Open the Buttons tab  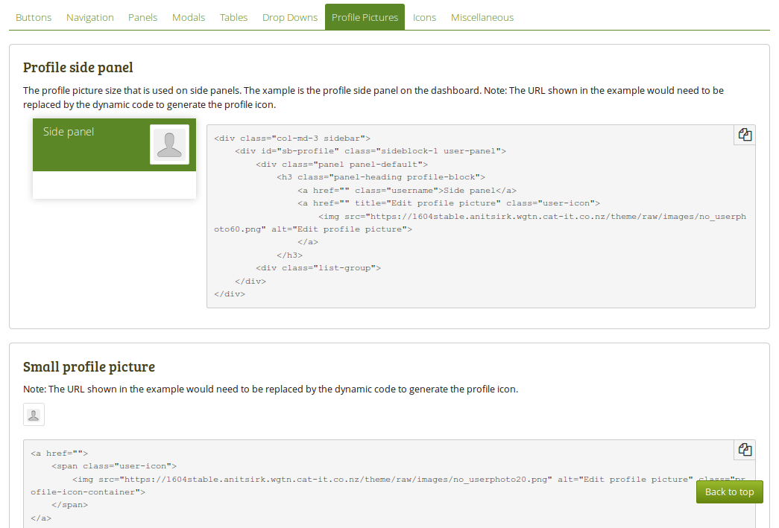pos(34,17)
